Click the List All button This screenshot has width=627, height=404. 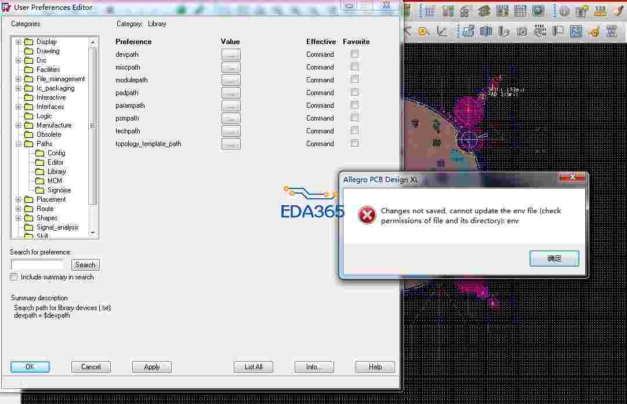click(x=253, y=367)
